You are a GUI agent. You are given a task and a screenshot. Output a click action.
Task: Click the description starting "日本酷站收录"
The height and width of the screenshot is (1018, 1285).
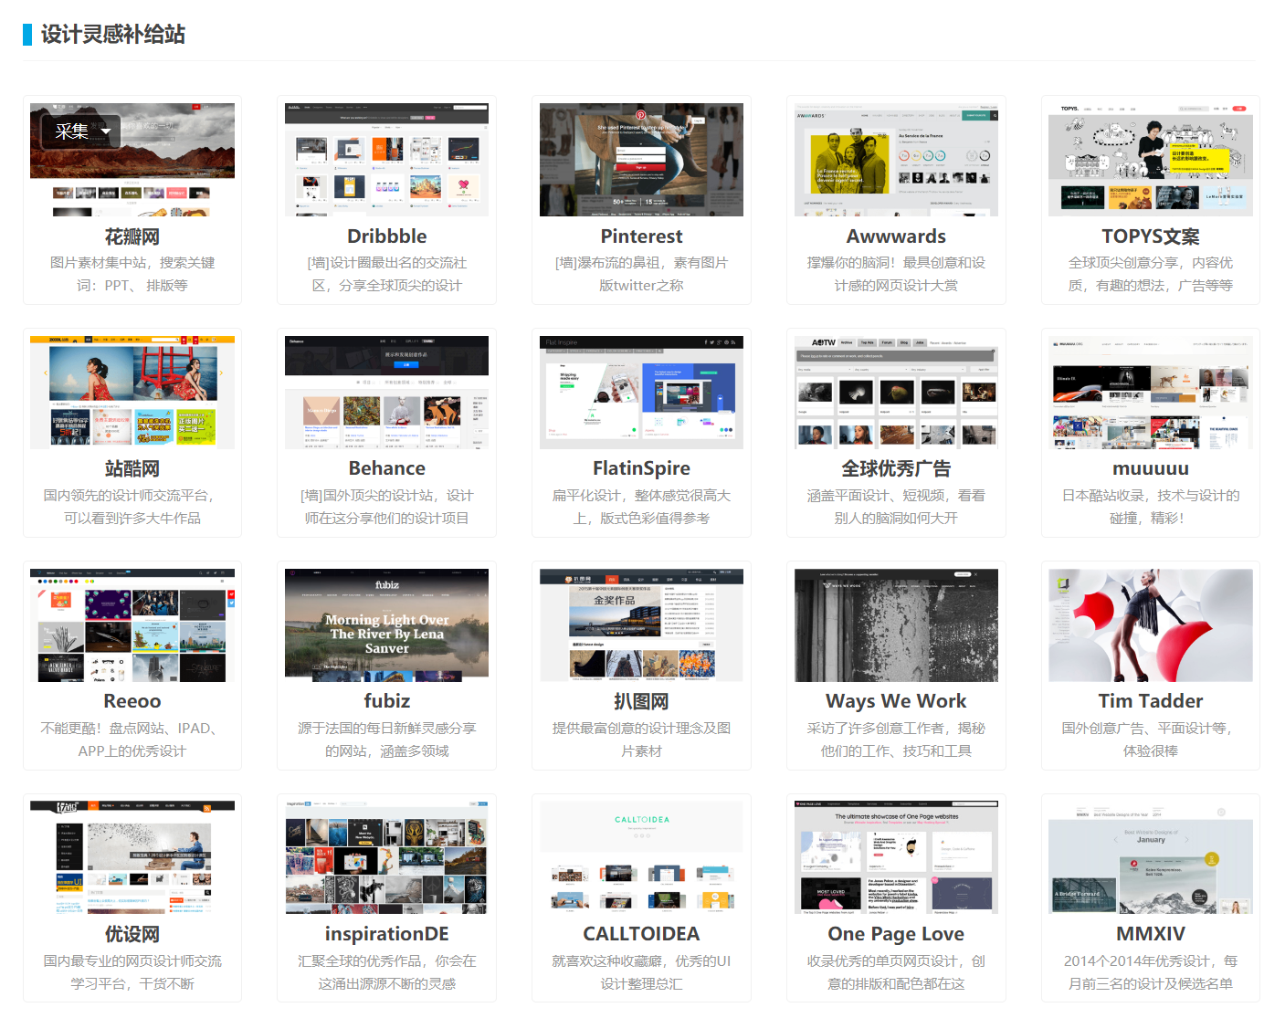[x=1151, y=507]
